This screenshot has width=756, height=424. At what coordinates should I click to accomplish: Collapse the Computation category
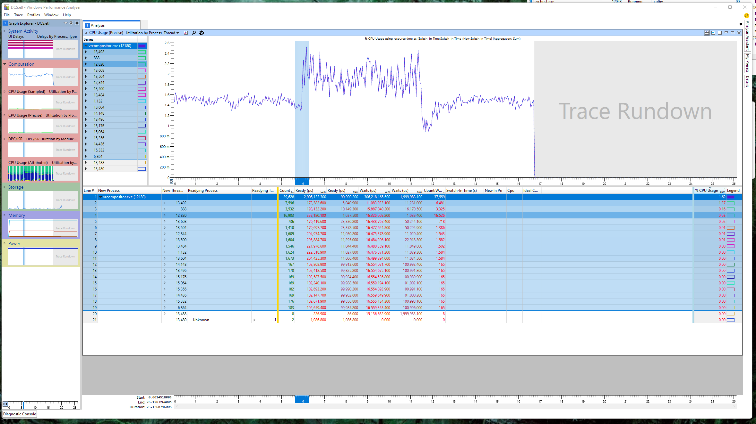(4, 64)
